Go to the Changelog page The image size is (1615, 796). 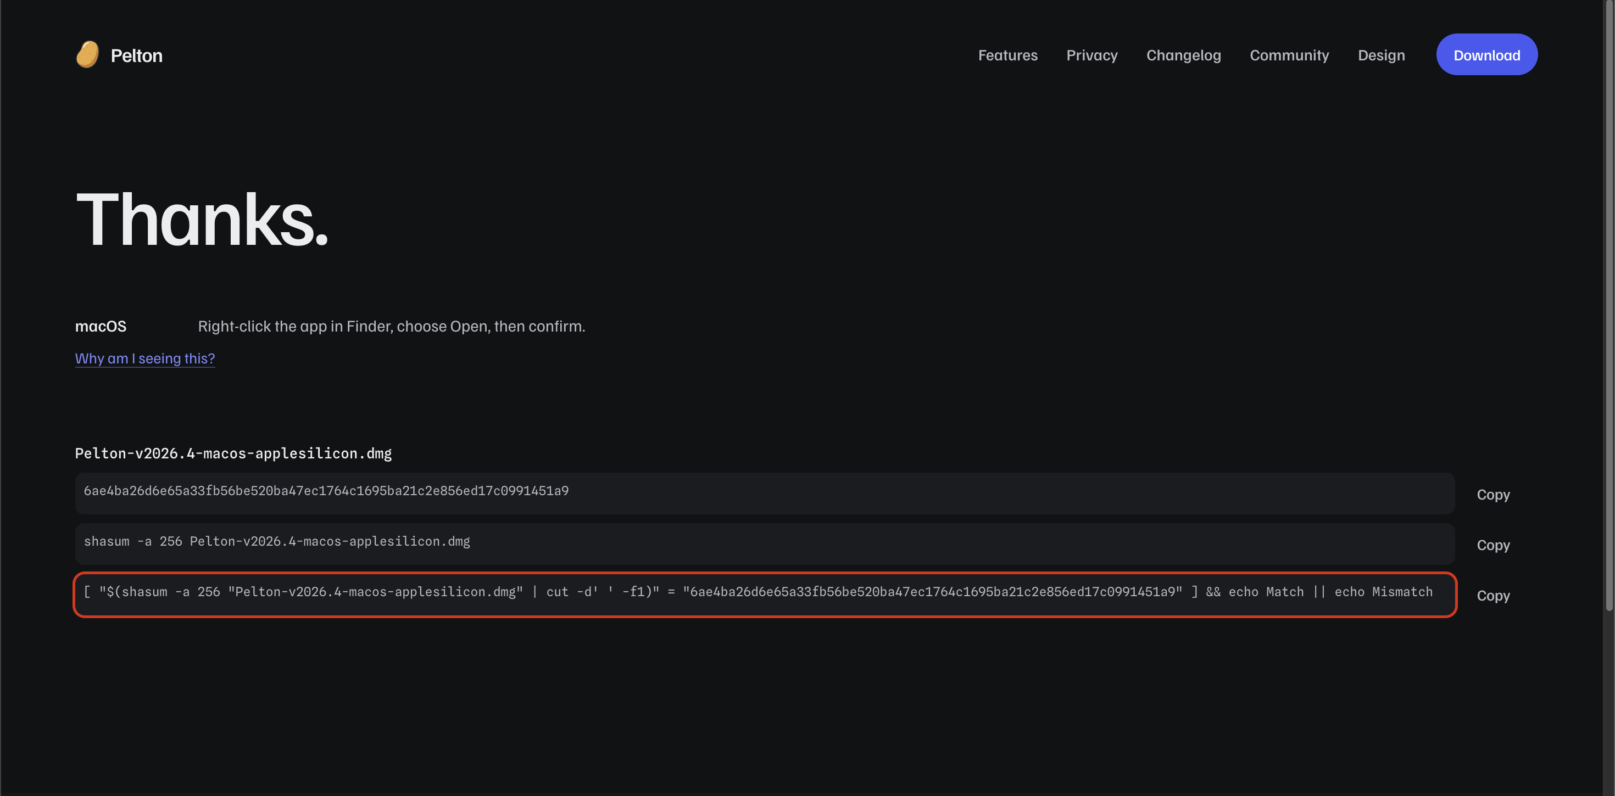(1183, 55)
